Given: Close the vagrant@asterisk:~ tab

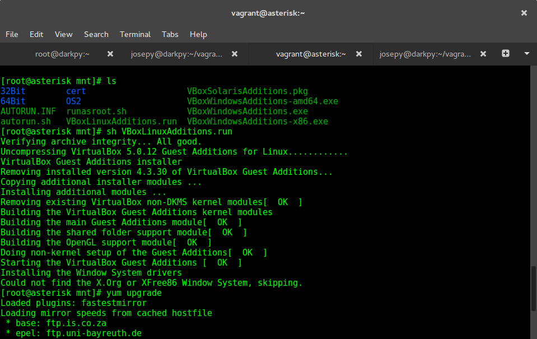Looking at the screenshot, I should [x=359, y=54].
